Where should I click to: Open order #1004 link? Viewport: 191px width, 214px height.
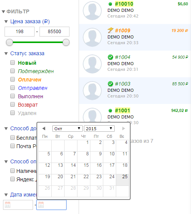point(123,57)
